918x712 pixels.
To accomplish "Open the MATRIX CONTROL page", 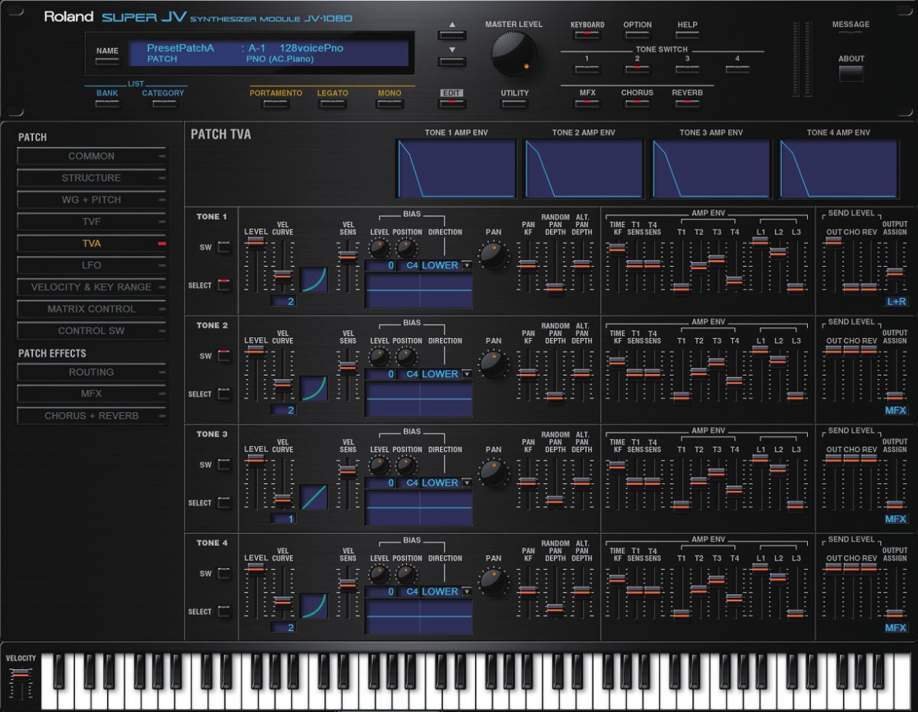I will [92, 309].
